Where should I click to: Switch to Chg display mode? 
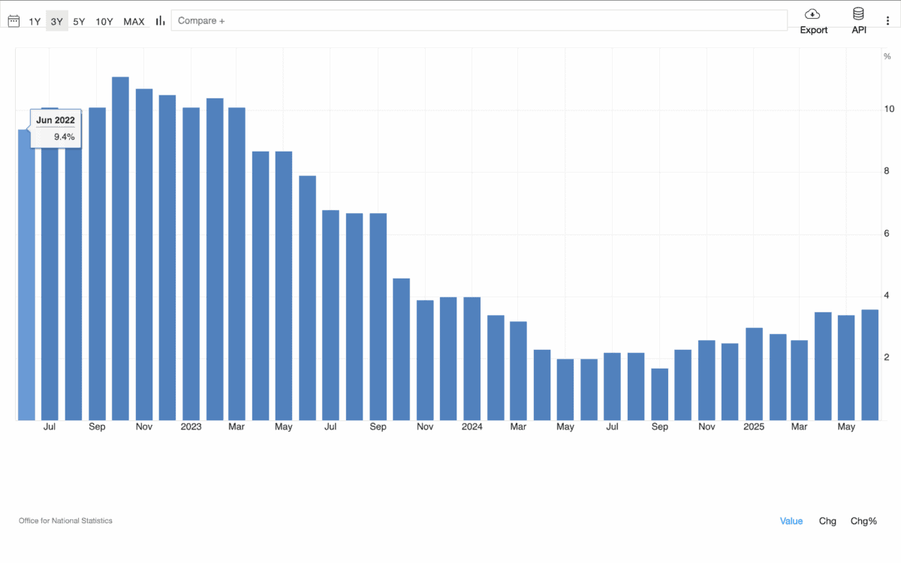tap(827, 521)
